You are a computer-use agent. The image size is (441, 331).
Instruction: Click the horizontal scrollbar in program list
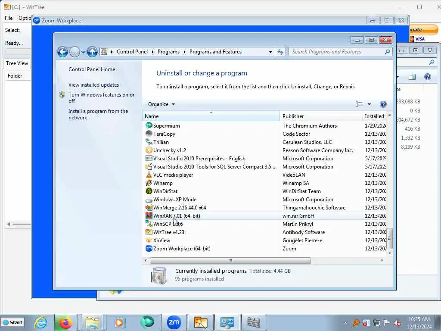(230, 260)
